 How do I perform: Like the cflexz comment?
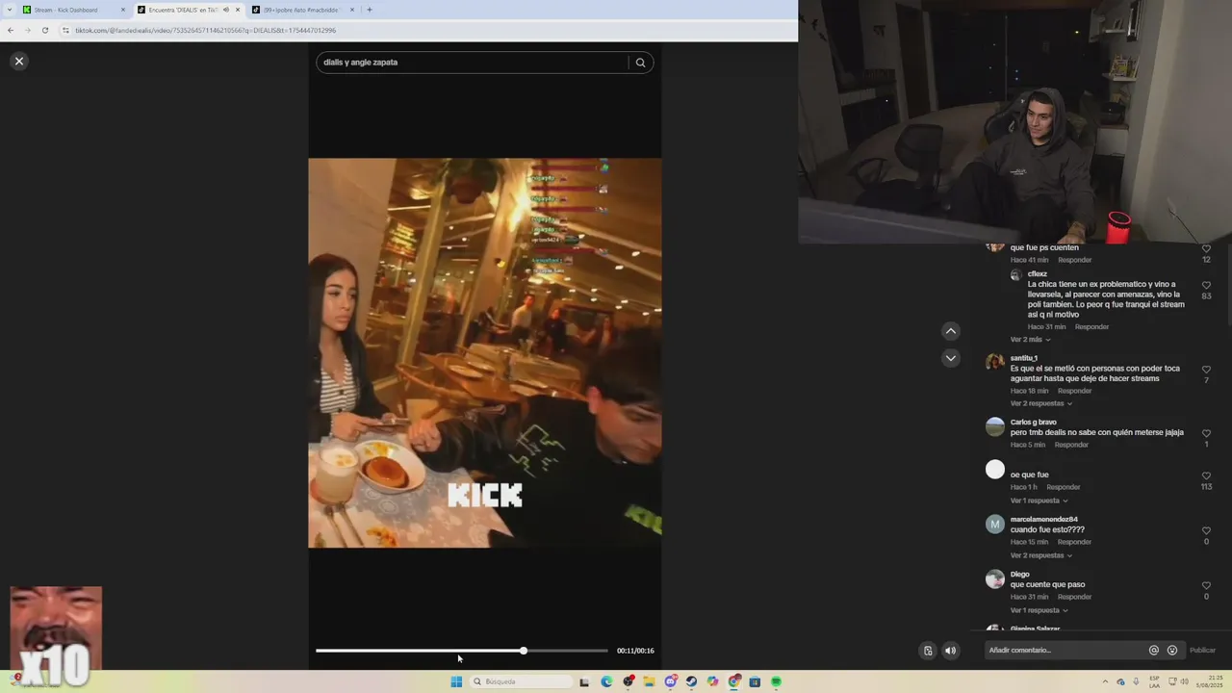[1206, 286]
